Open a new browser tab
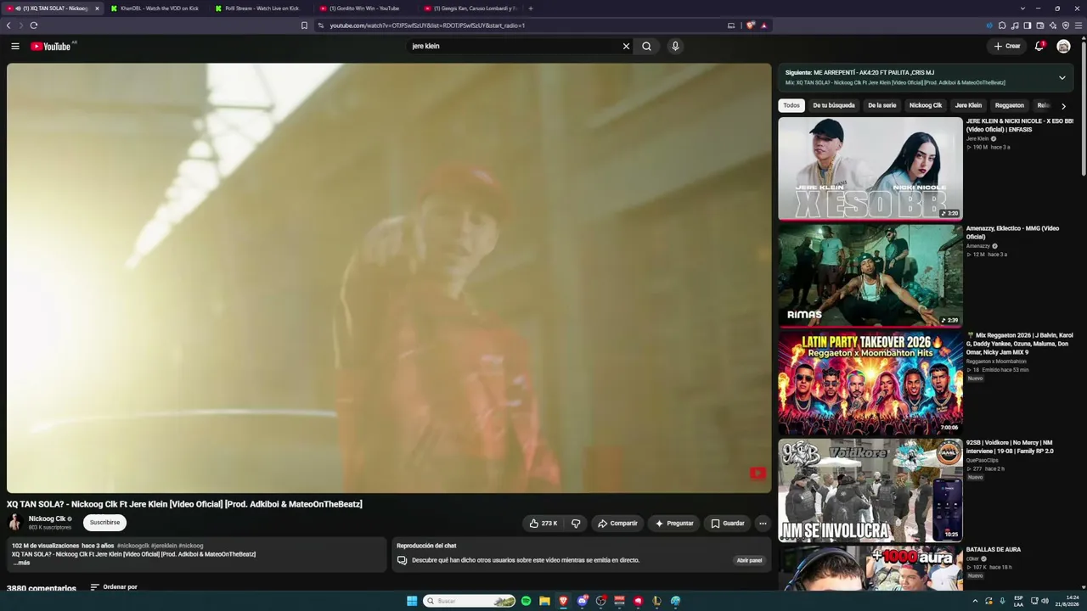1087x611 pixels. point(531,8)
